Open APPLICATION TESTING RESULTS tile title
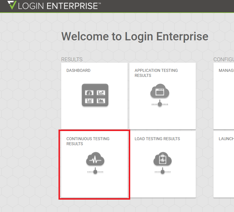234x212 pixels. click(x=156, y=73)
